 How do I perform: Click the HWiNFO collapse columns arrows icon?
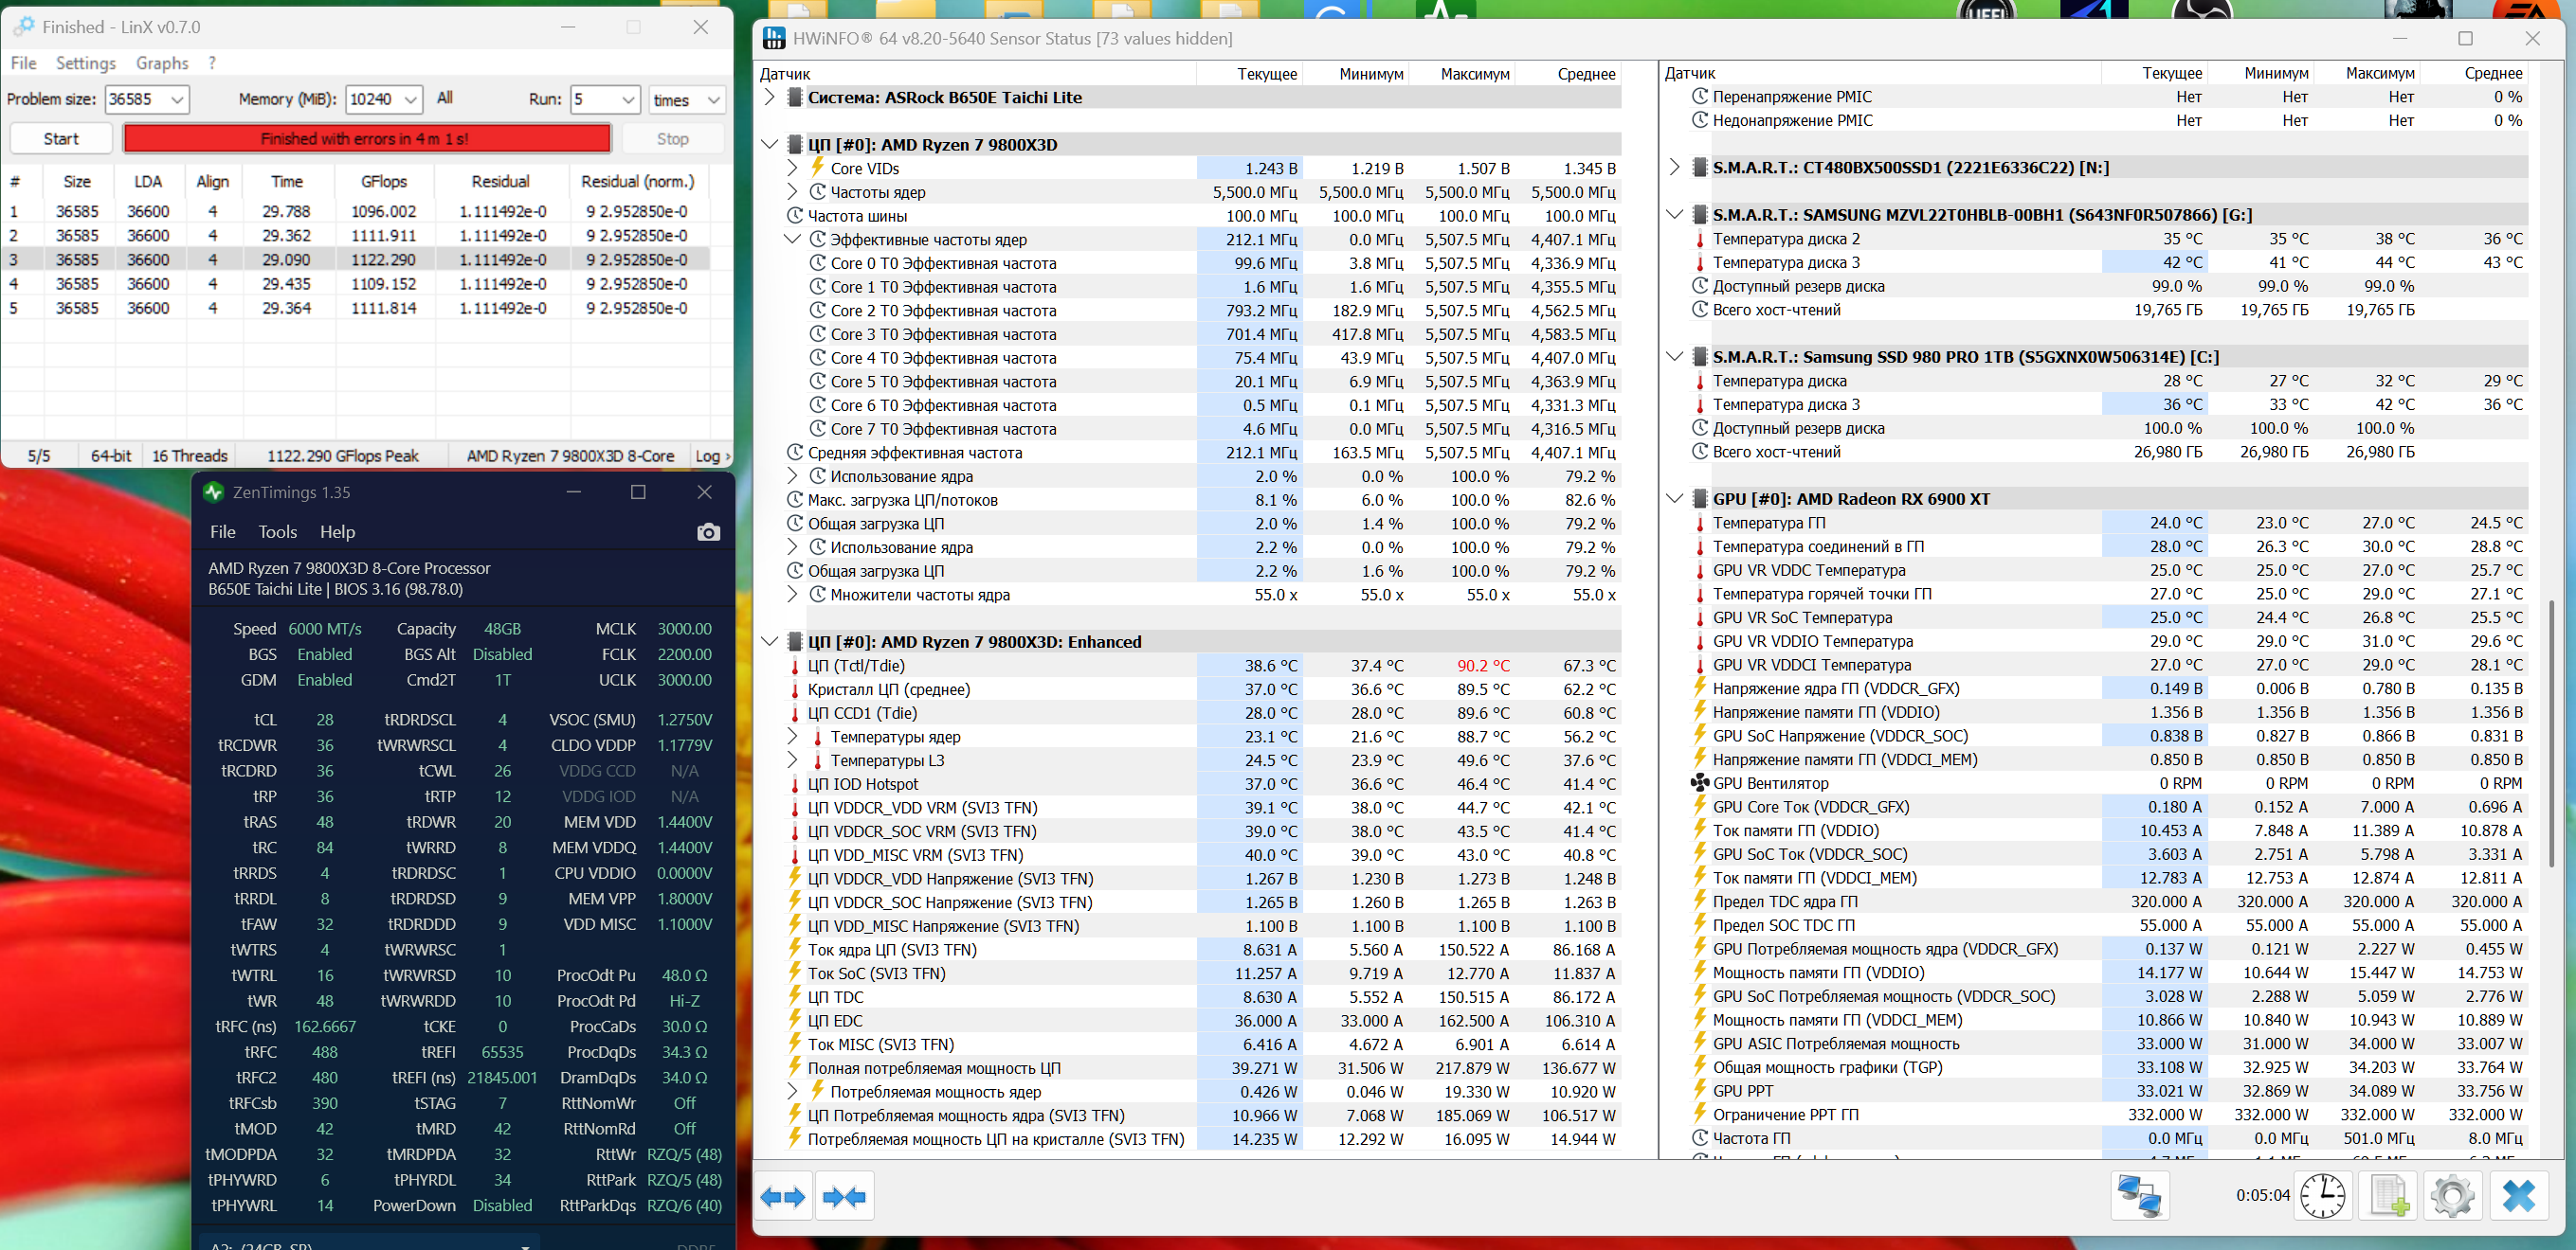(845, 1196)
